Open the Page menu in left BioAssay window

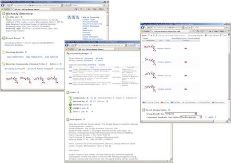click(95, 9)
